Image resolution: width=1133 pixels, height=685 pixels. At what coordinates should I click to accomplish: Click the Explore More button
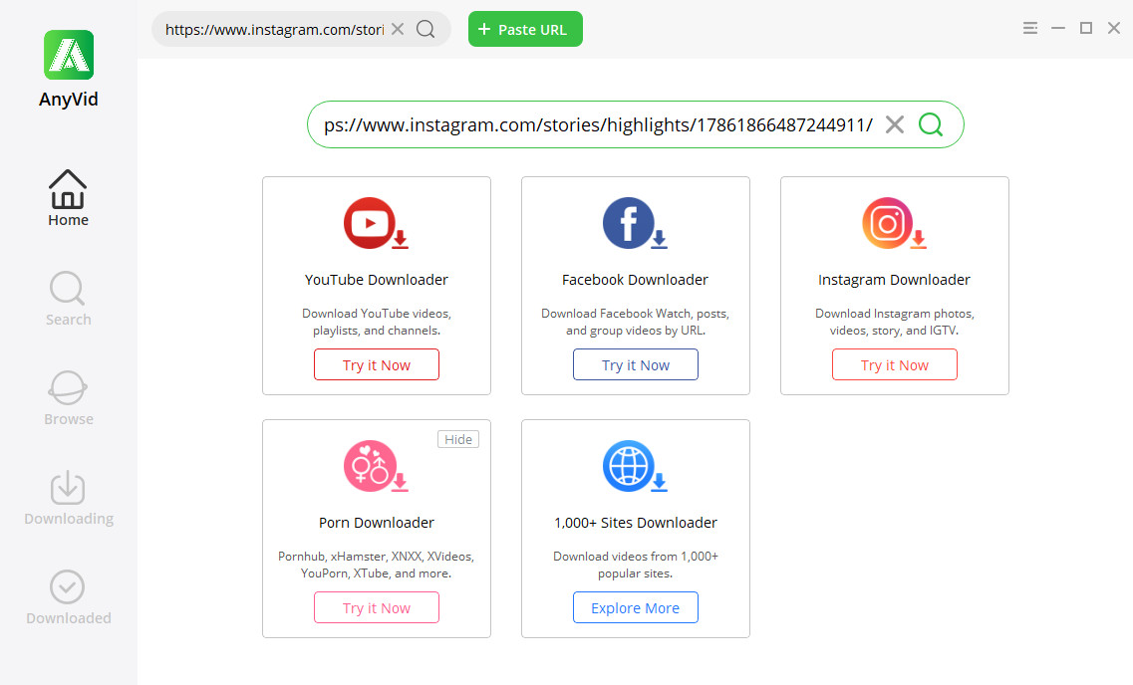pyautogui.click(x=636, y=607)
